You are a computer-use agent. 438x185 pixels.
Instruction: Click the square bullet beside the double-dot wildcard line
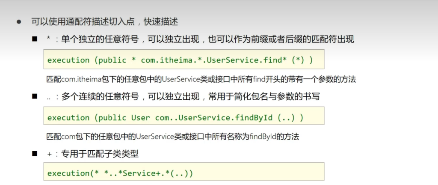coord(35,96)
